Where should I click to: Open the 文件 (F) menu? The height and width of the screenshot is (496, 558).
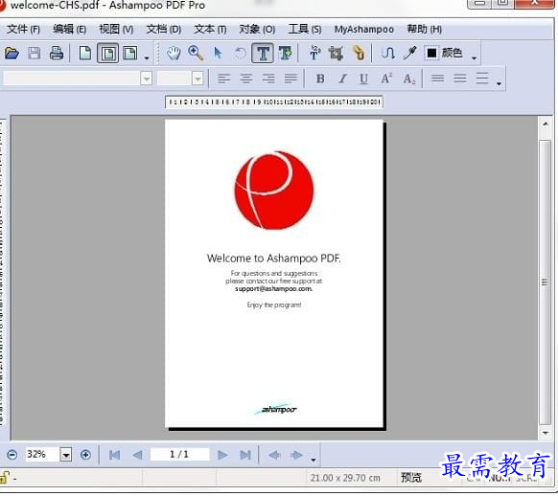[x=23, y=29]
